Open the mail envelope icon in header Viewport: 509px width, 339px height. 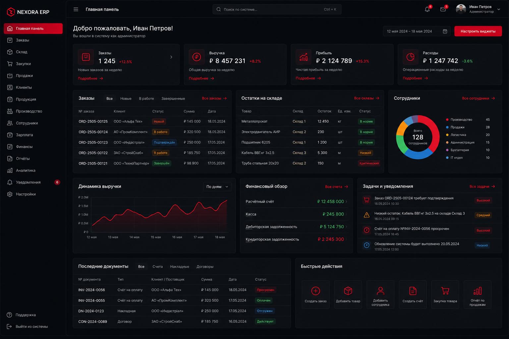[x=443, y=9]
